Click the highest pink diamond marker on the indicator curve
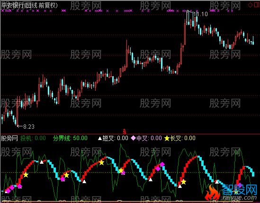Viewport: 260px width, 203px height. [162, 164]
